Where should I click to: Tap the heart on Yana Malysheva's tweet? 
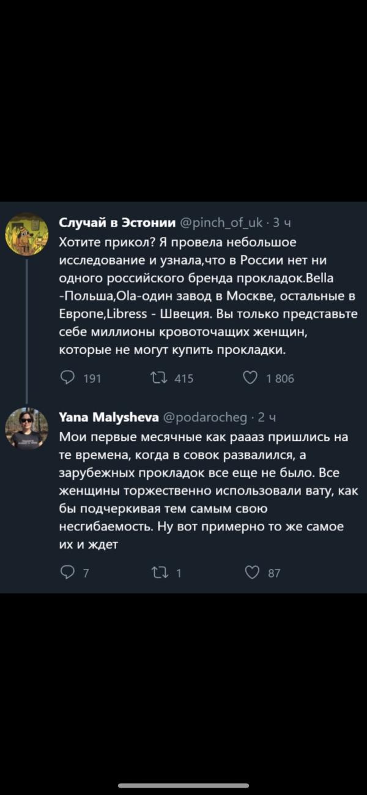[251, 573]
